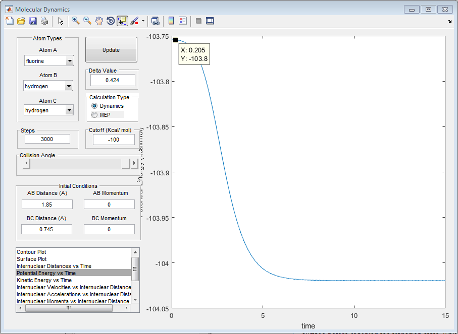
Task: Activate the Pan hand tool
Action: point(99,21)
